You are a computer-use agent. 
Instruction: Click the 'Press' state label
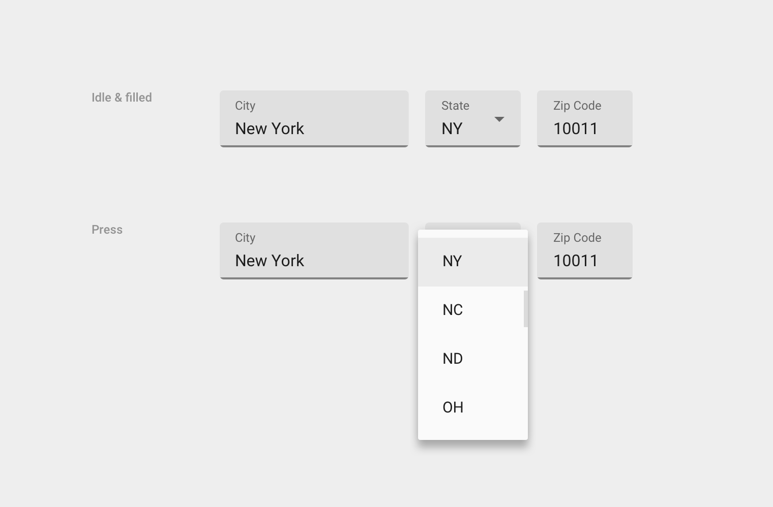click(x=107, y=230)
